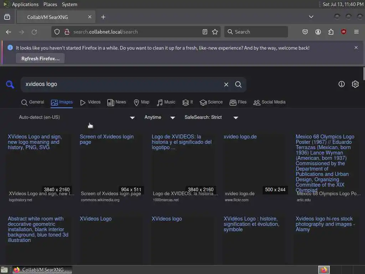Click the www.flickr.com source text
Screen dimensions: 365x274
pos(237,200)
